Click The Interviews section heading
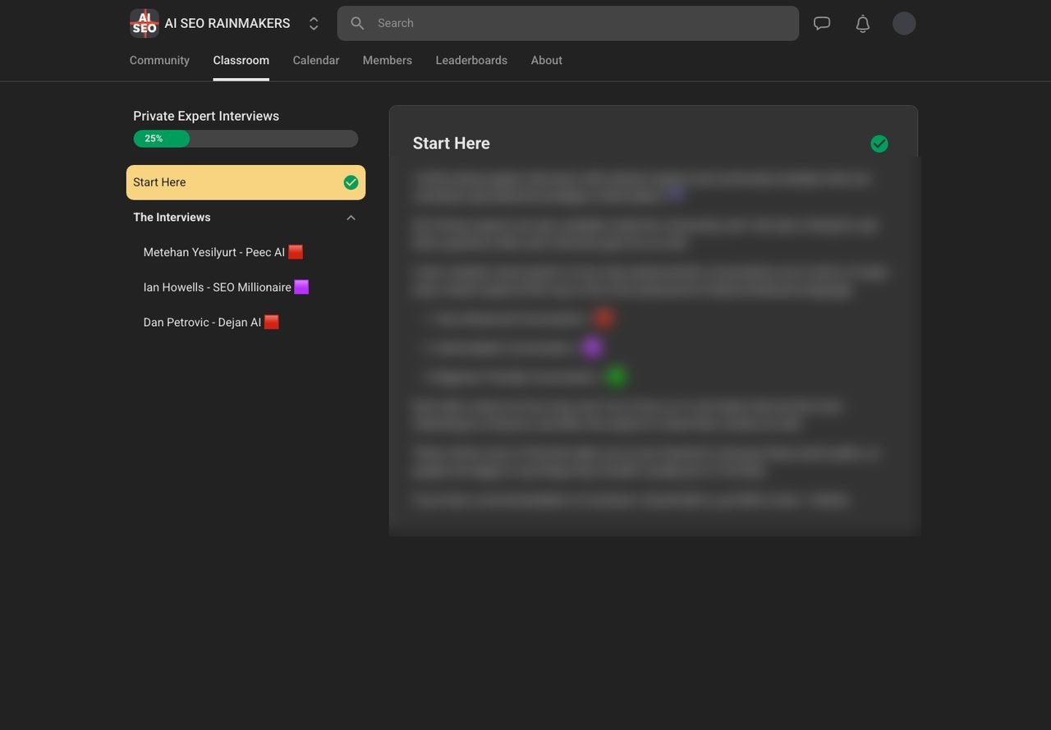This screenshot has height=730, width=1051. coord(172,217)
